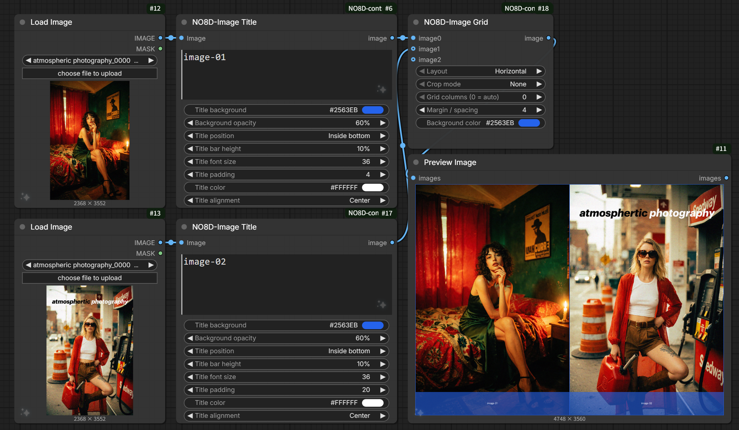Viewport: 739px width, 430px height.
Task: Change Title alignment next option in node #6
Action: pyautogui.click(x=383, y=200)
